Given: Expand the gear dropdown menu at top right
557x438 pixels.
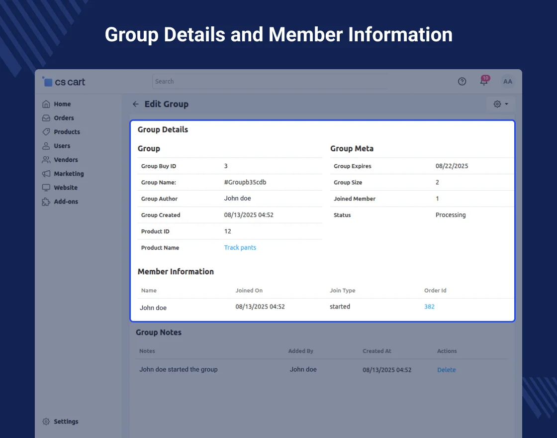Looking at the screenshot, I should (500, 104).
